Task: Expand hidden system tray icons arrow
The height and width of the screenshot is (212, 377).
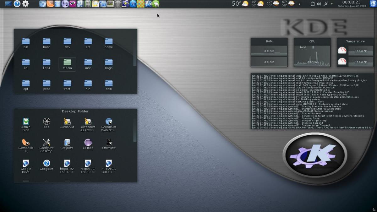Action: (x=332, y=4)
